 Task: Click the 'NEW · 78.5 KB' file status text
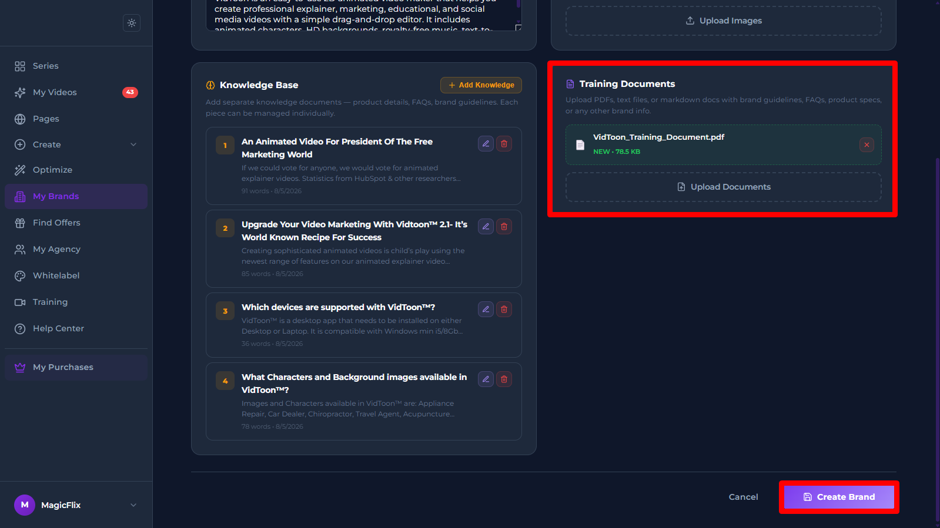(617, 152)
